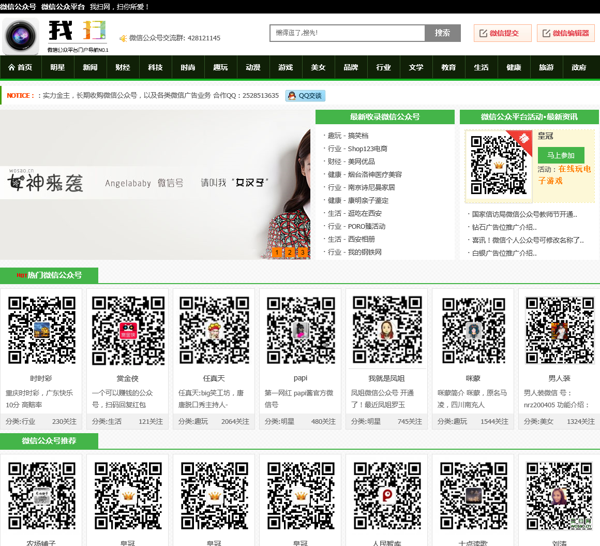Open 在线玩电子游戏 activity link

coord(564,174)
